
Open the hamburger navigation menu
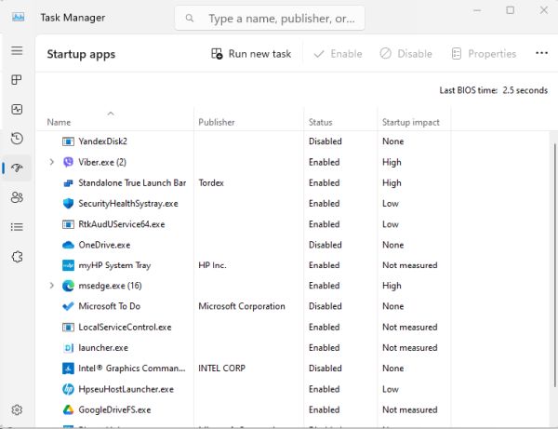pos(17,50)
